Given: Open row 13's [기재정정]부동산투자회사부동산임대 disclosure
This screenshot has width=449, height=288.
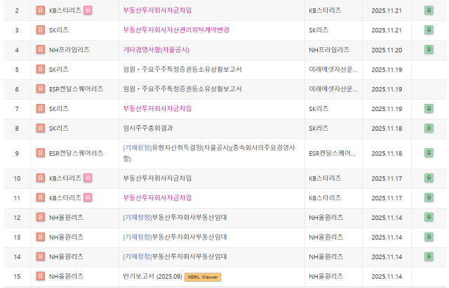Looking at the screenshot, I should 175,237.
